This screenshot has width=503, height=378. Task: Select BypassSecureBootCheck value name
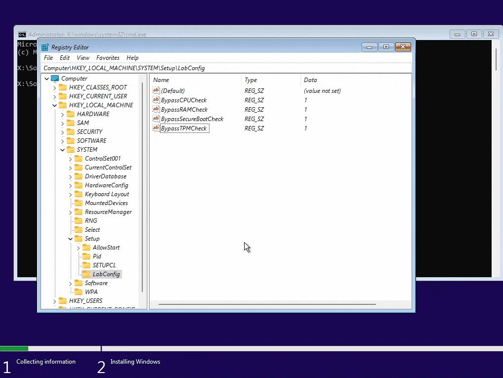192,119
